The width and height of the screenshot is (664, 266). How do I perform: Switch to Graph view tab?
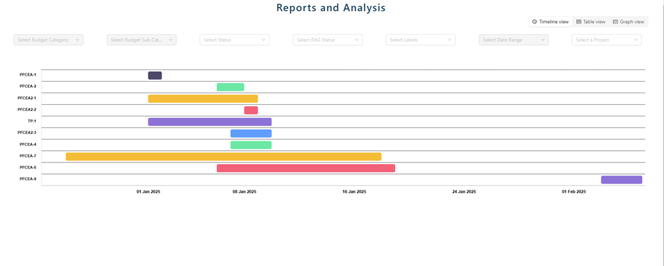click(629, 22)
